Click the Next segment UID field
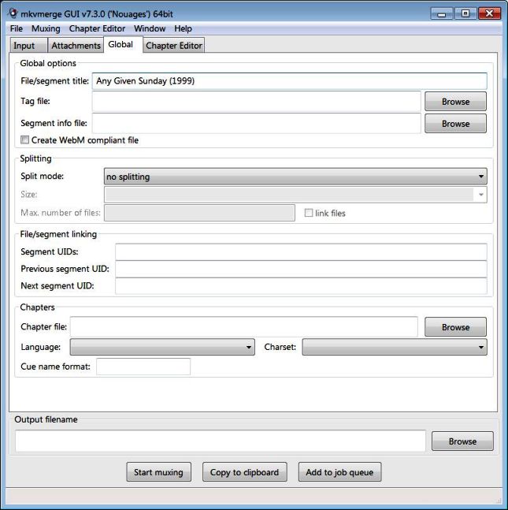 [301, 286]
